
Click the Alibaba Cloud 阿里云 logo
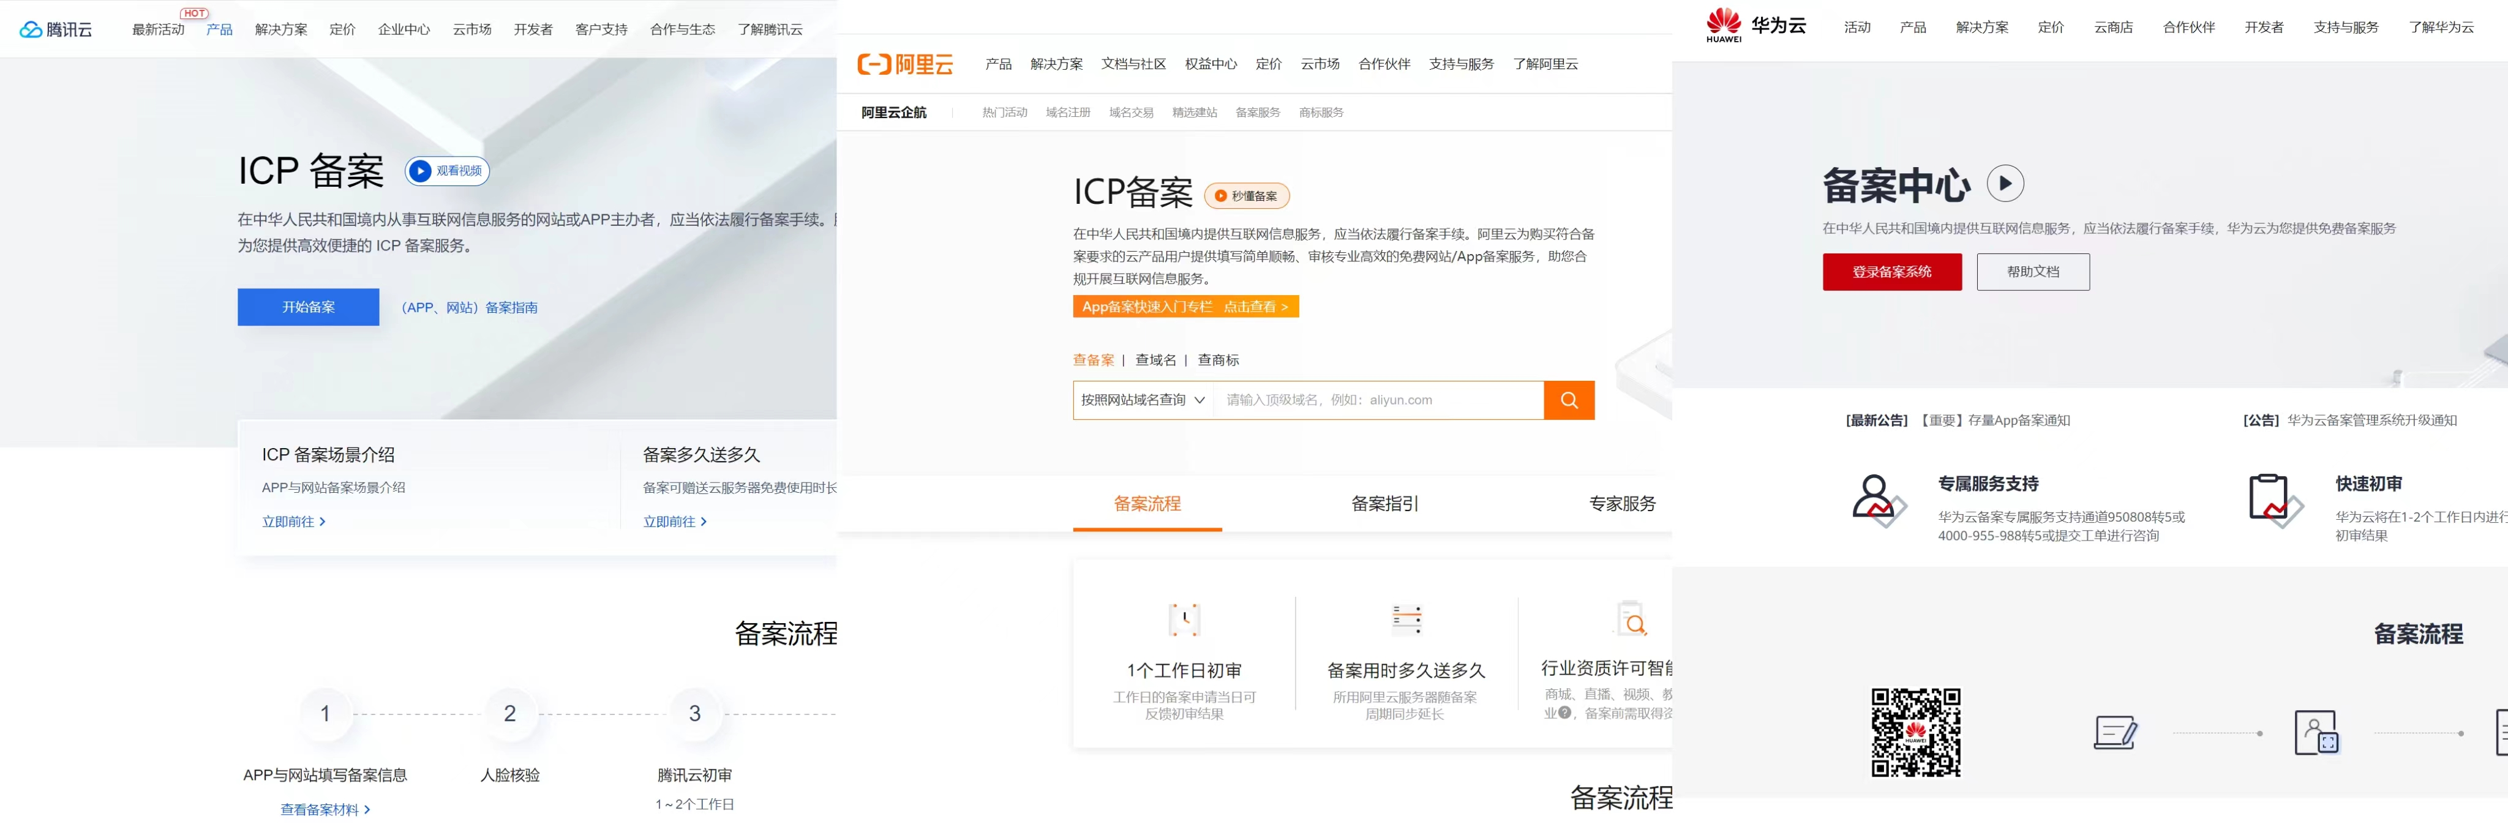coord(904,64)
